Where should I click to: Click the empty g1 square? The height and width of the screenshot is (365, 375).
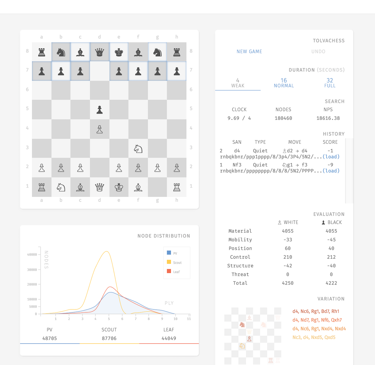pos(158,187)
